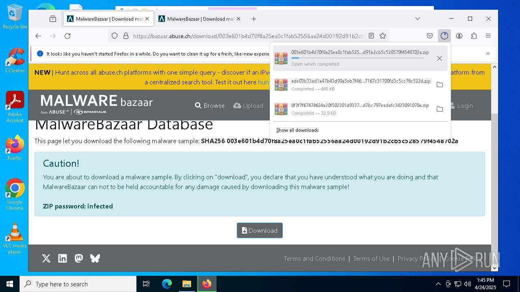Open Terms of Use link
This screenshot has width=520, height=292.
pos(371,258)
